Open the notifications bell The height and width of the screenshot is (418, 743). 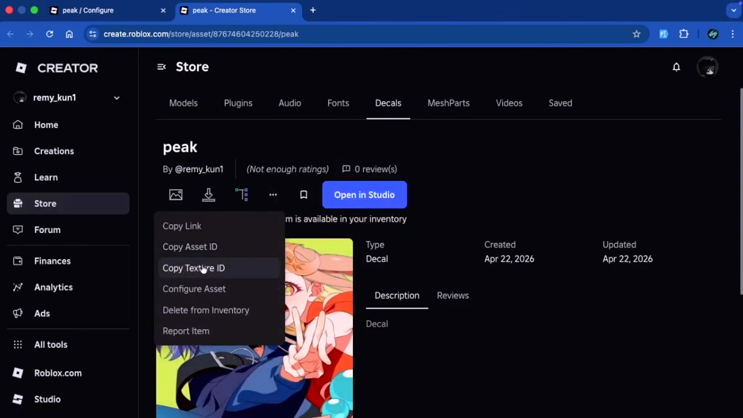676,67
